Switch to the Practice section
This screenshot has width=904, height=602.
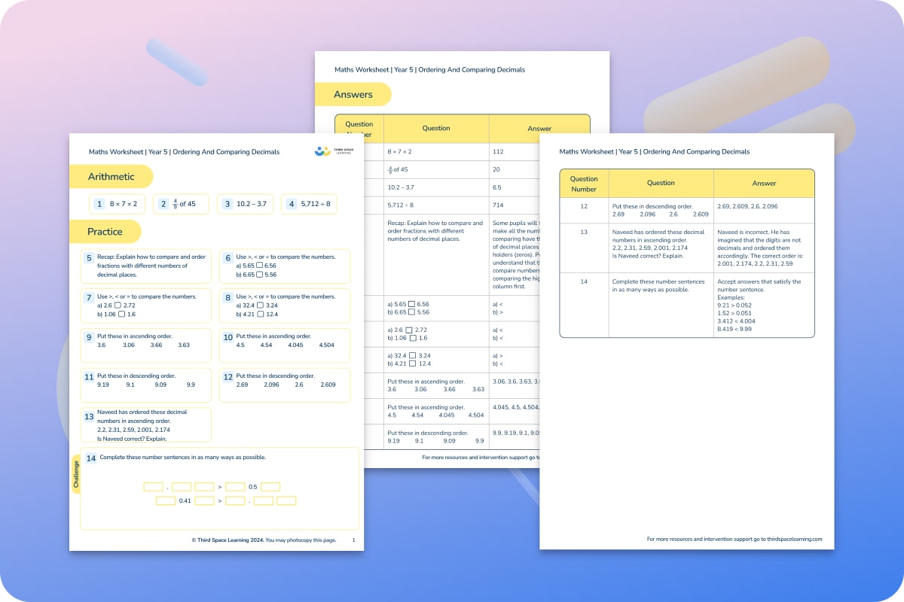pos(105,232)
